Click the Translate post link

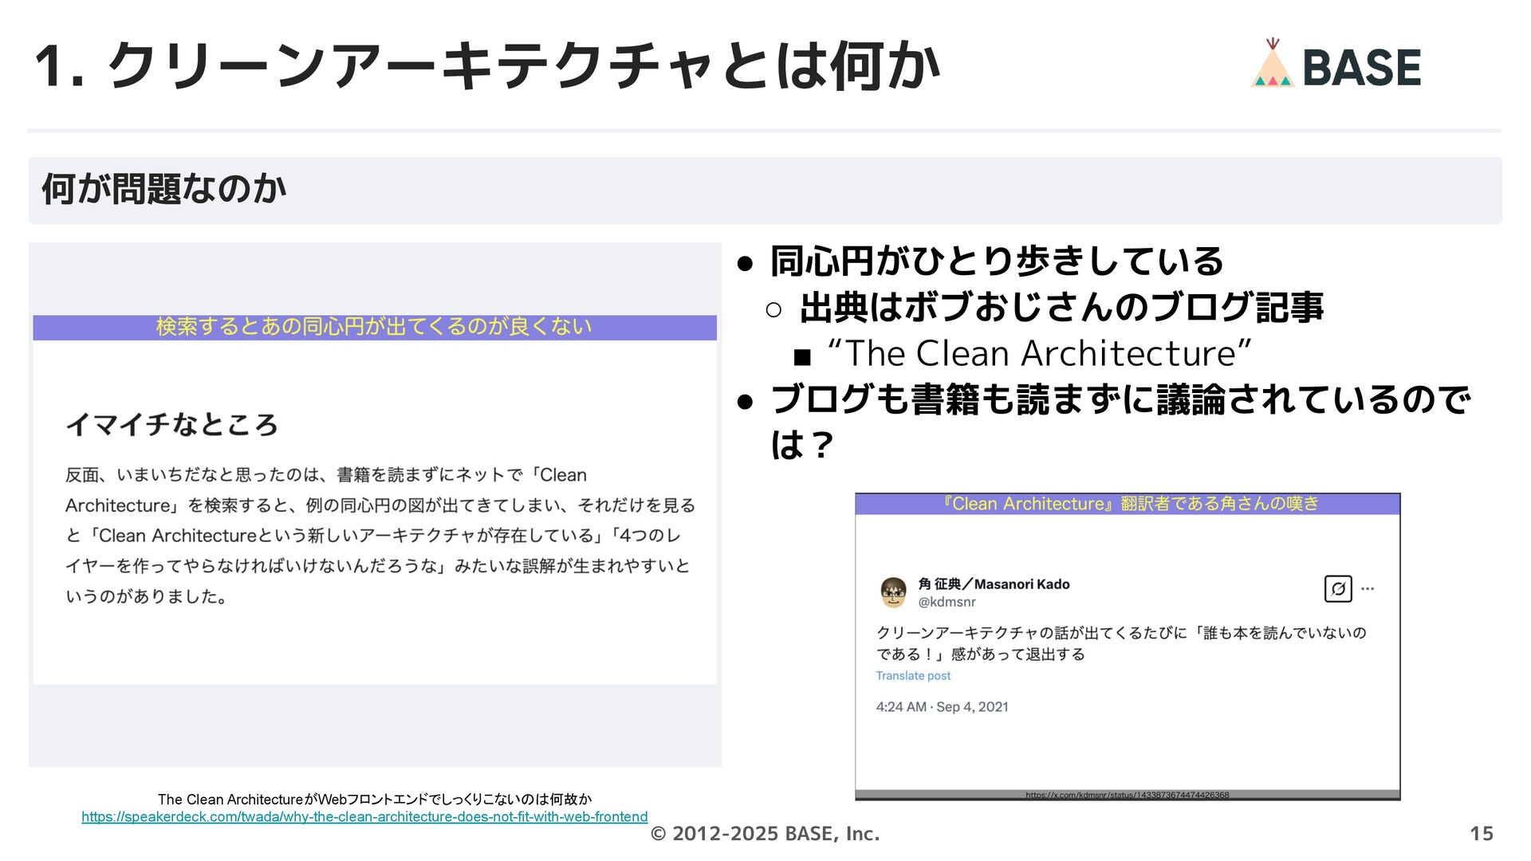coord(913,676)
